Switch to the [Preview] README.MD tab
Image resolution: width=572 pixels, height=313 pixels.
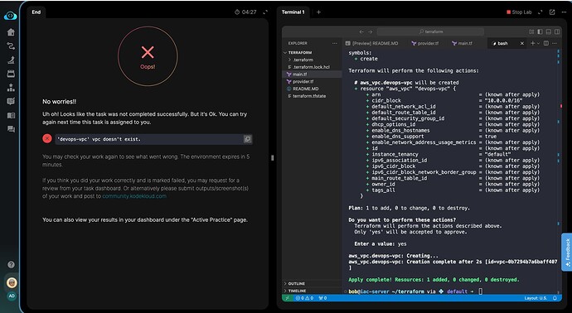[x=372, y=43]
